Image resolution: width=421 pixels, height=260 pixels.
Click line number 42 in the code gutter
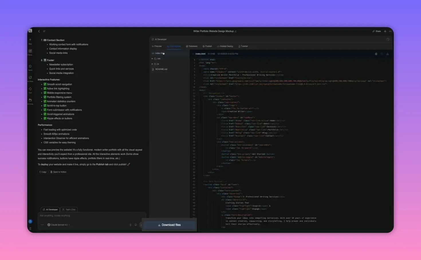pos(194,185)
